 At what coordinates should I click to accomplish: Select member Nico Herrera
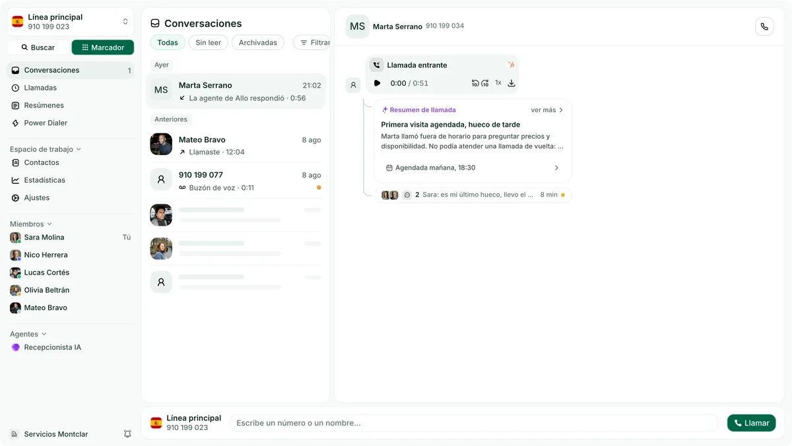[70, 255]
